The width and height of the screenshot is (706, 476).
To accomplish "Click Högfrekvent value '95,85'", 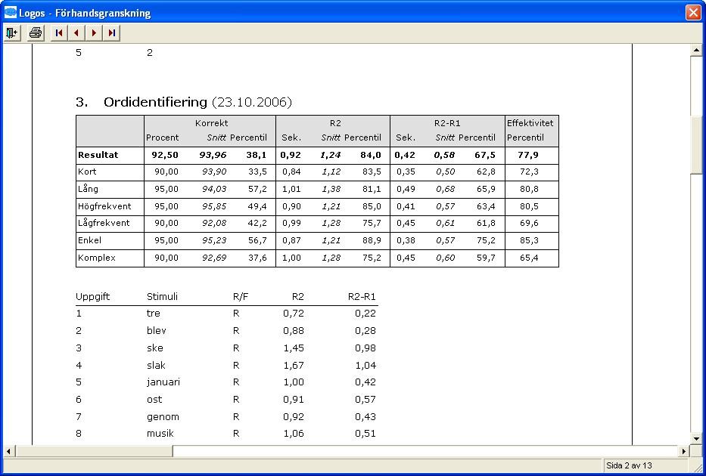I will 214,206.
